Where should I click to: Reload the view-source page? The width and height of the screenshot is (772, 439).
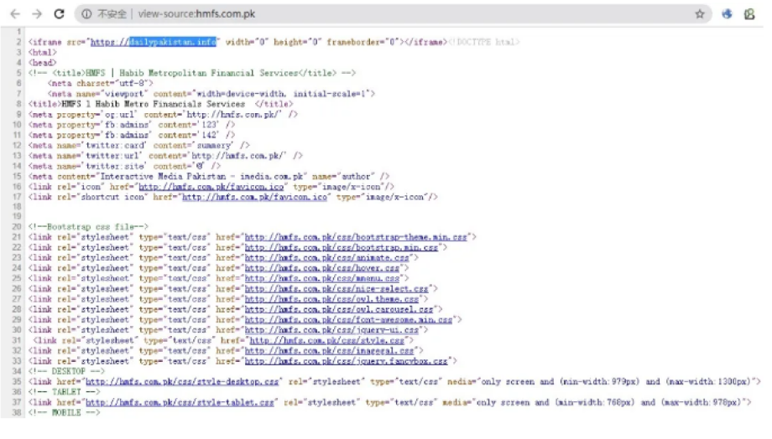[59, 13]
